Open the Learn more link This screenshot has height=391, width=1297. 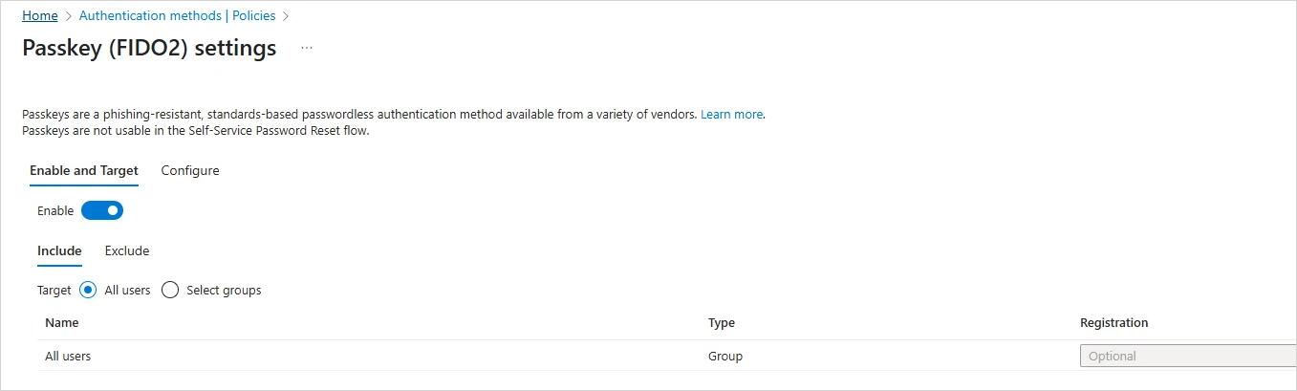point(731,115)
